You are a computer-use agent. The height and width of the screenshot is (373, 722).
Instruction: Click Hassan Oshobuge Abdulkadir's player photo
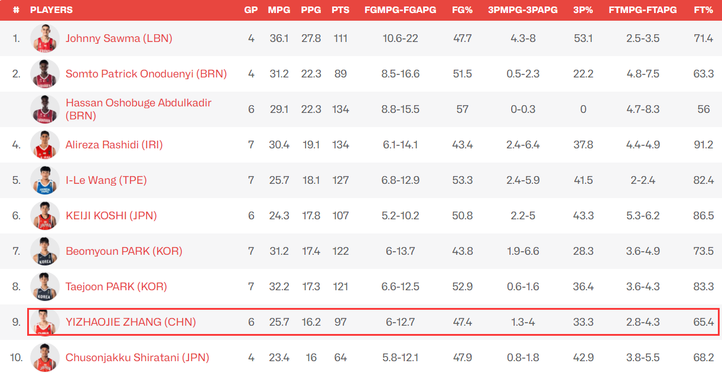(45, 109)
